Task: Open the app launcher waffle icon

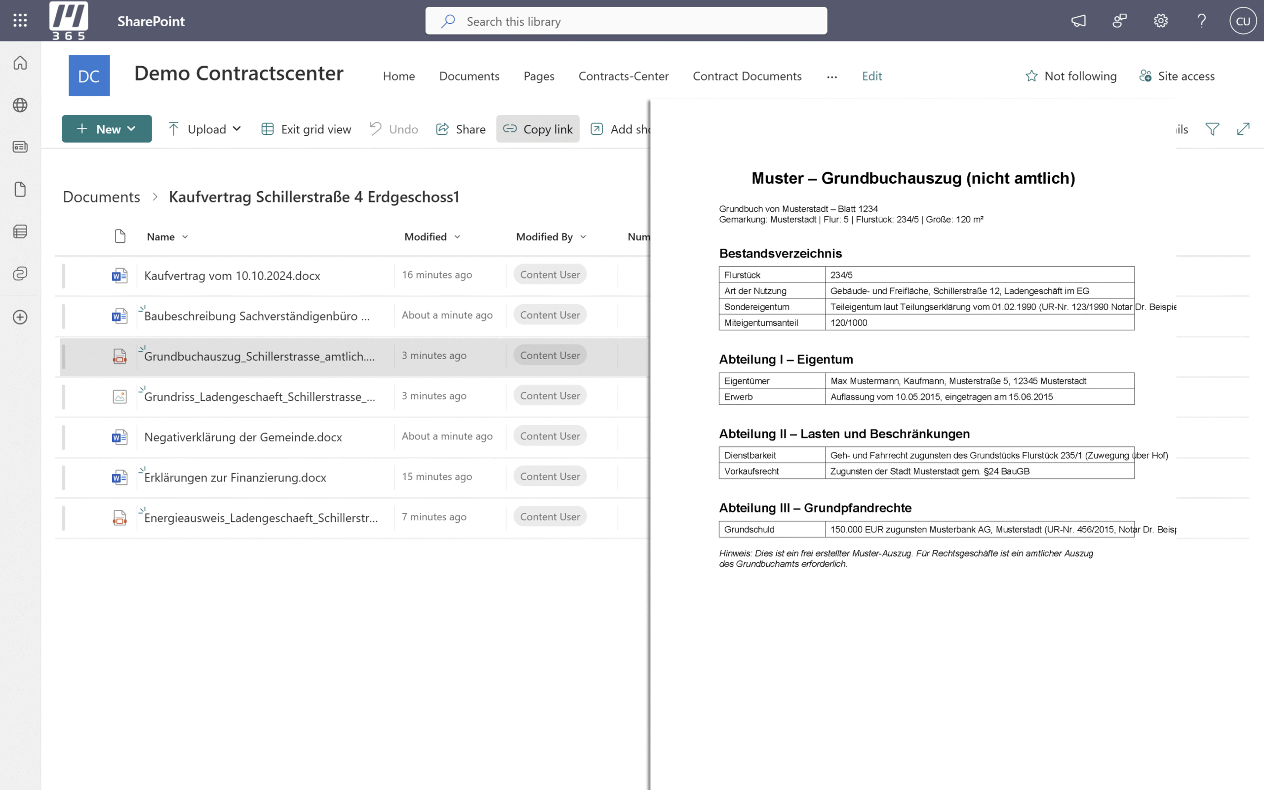Action: [x=20, y=20]
